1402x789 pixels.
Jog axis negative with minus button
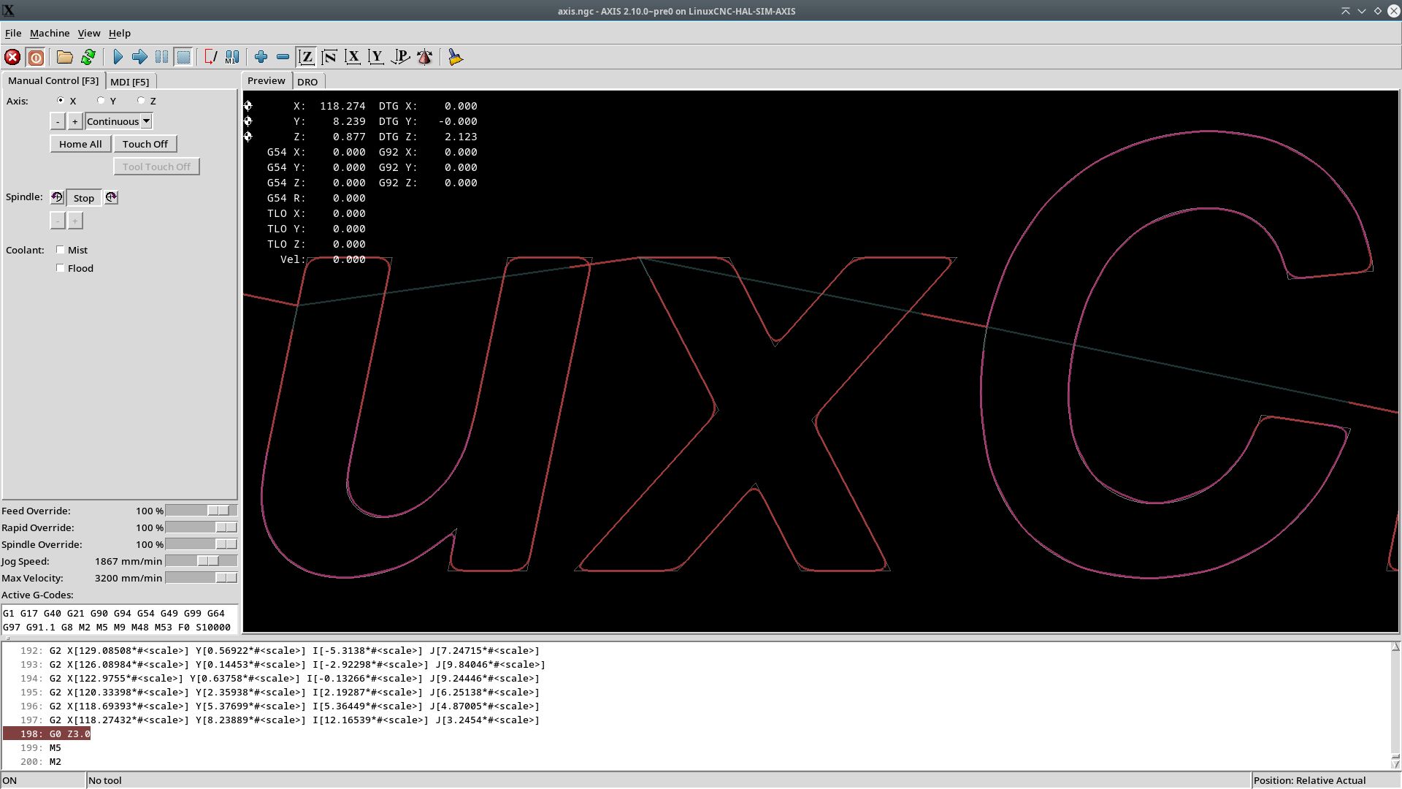pos(58,121)
